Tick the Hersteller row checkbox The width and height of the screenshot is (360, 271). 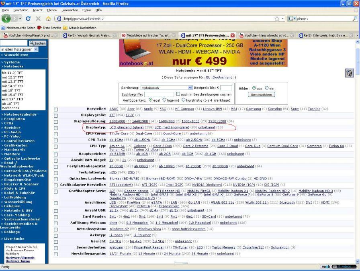pos(56,110)
